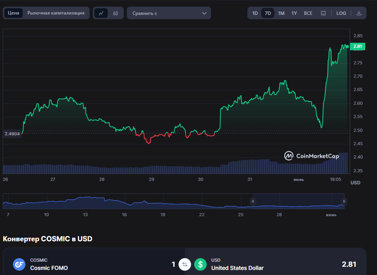Click the USD axis currency label
377x275 pixels.
(x=355, y=183)
